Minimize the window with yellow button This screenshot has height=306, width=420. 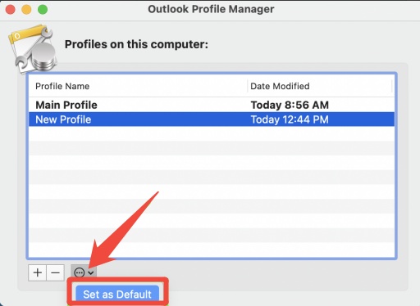pyautogui.click(x=26, y=10)
